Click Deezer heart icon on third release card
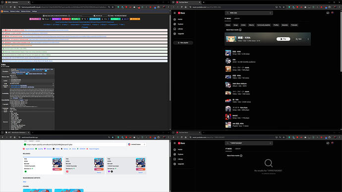This screenshot has height=192, width=342. (x=109, y=172)
